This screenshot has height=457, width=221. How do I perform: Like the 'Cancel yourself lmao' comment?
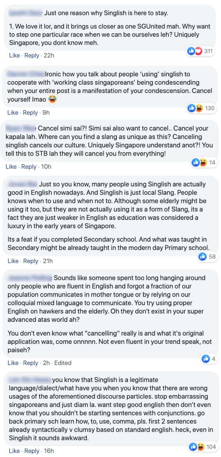[13, 112]
